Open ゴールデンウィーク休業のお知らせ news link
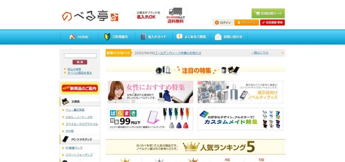345x162 pixels. click(178, 53)
